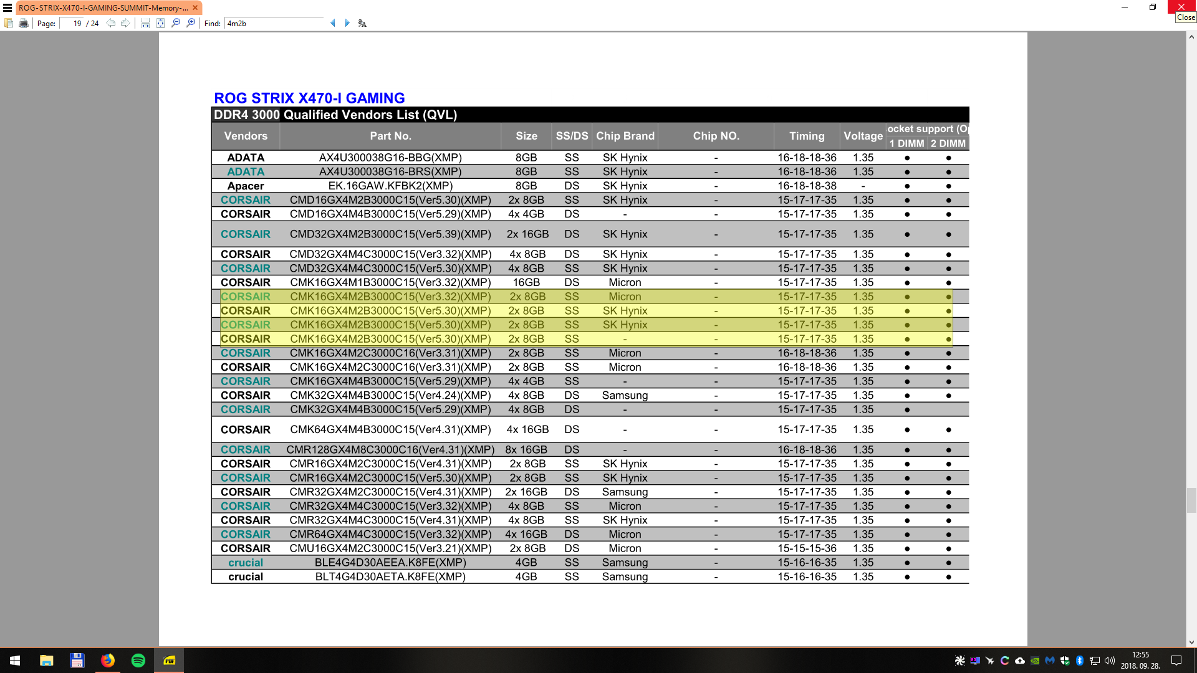Open Bluetooth tray icon
This screenshot has height=673, width=1197.
[x=1080, y=661]
